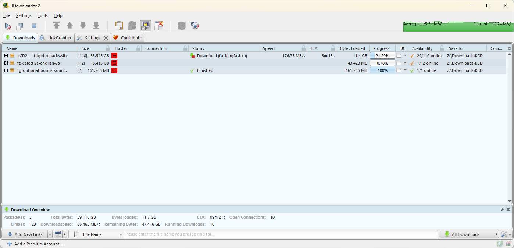Open table column settings gear

click(509, 48)
